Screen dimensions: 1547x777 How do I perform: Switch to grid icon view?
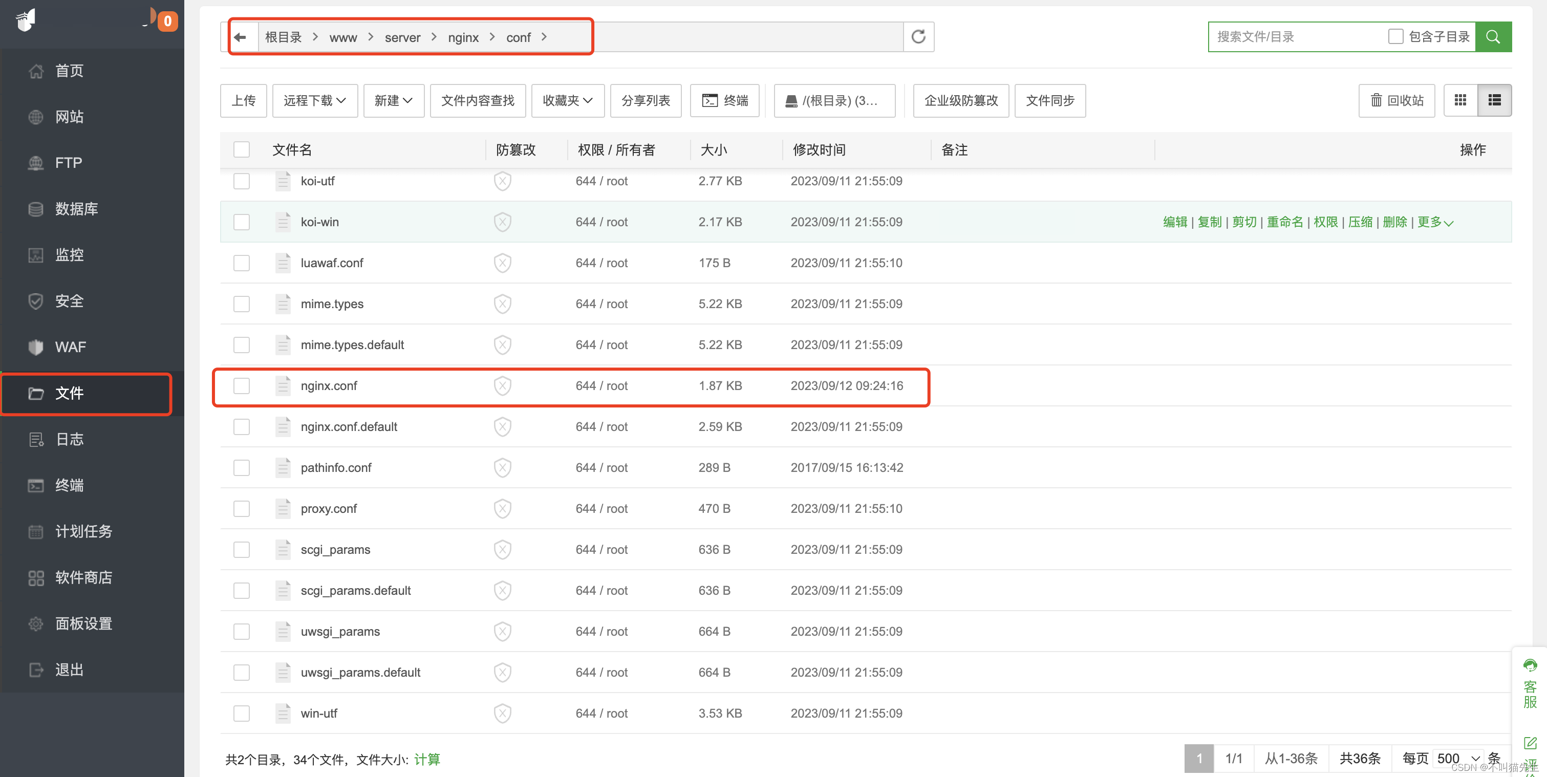pyautogui.click(x=1460, y=100)
